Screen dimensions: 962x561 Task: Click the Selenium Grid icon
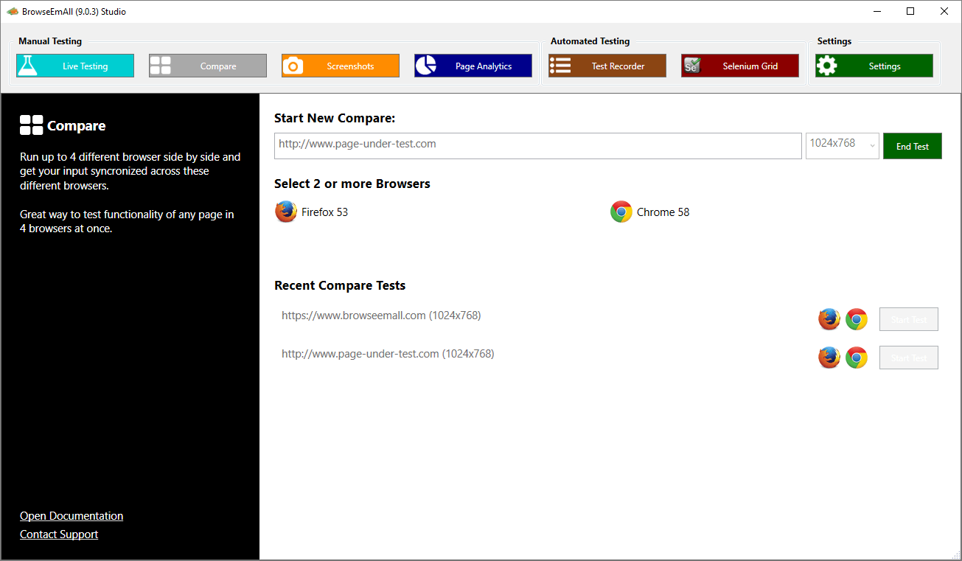click(x=691, y=66)
